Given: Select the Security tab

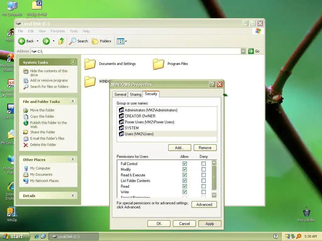Looking at the screenshot, I should coord(151,94).
